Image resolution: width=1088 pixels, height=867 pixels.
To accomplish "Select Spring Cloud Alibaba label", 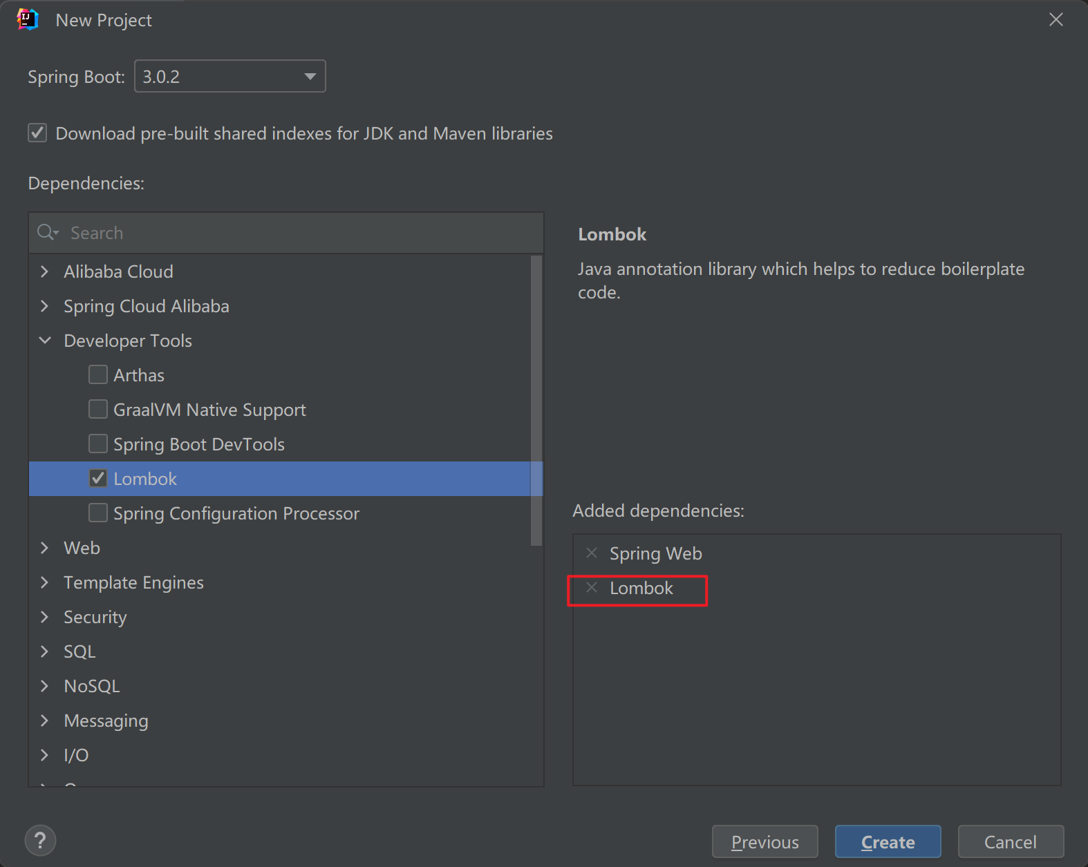I will pos(147,306).
